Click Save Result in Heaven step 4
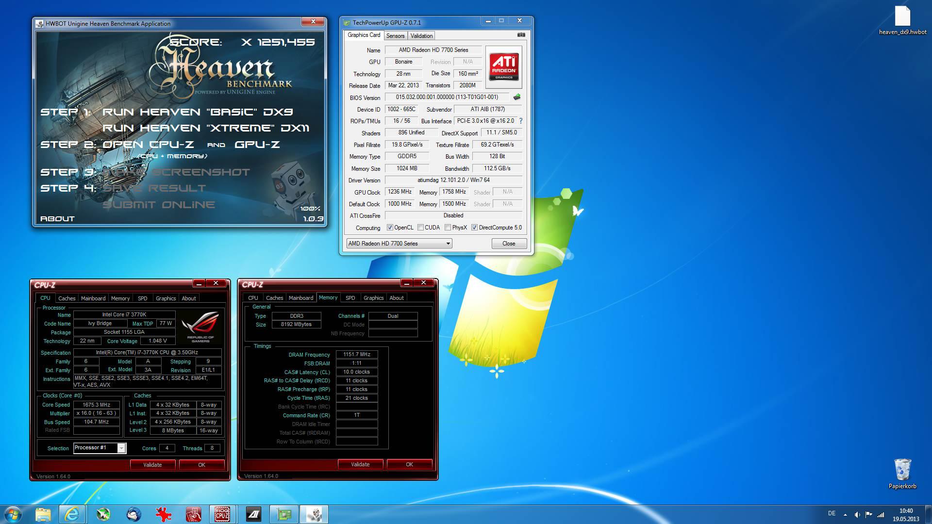This screenshot has width=932, height=524. point(154,188)
